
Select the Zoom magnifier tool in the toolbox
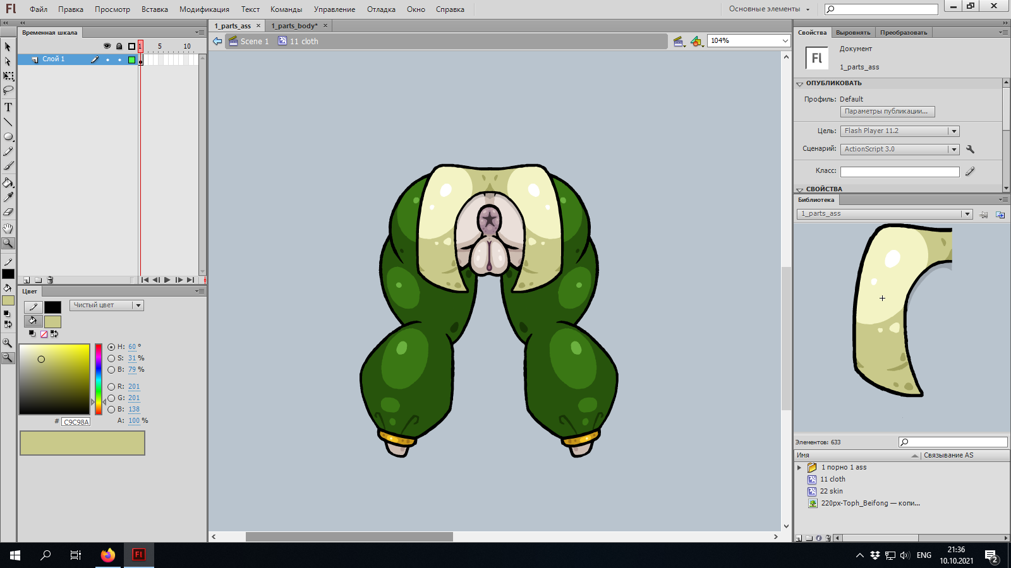point(8,243)
